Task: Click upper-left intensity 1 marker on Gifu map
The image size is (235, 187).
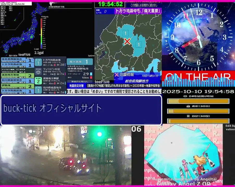Action: coord(125,33)
